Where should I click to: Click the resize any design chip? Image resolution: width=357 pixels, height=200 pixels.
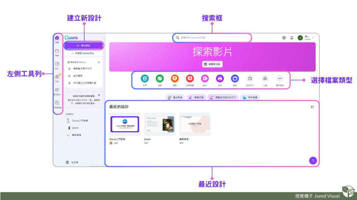click(x=223, y=98)
